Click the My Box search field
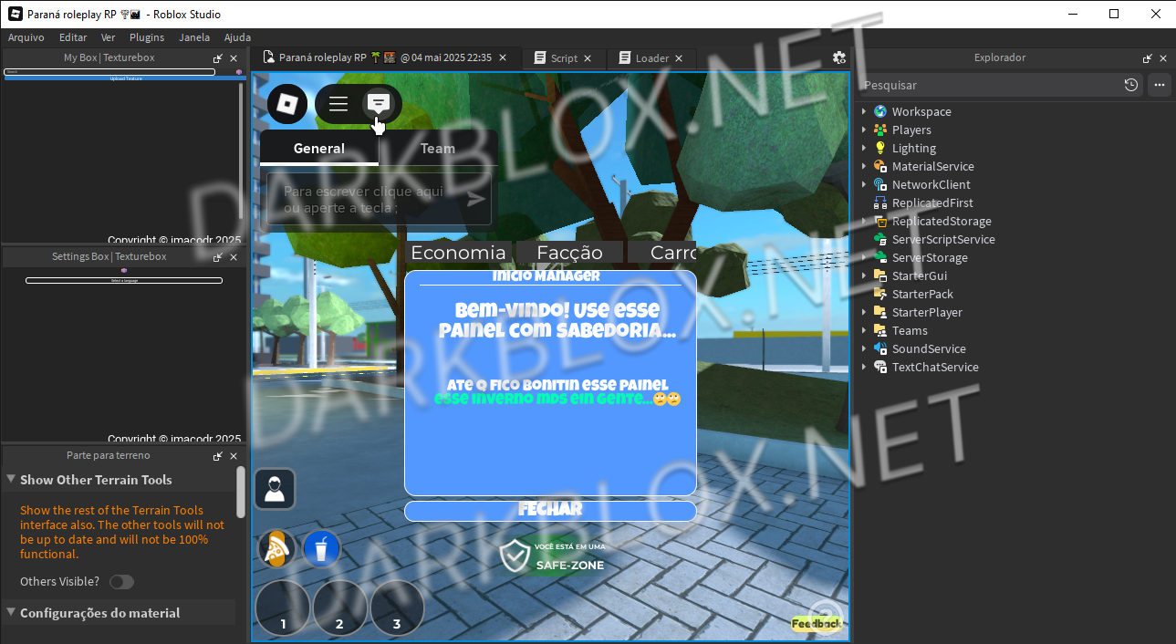This screenshot has width=1176, height=644. (109, 71)
